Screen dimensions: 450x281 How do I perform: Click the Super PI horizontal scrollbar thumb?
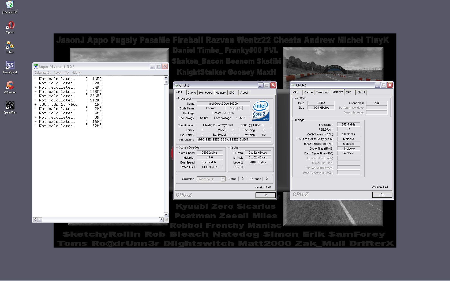(x=40, y=219)
